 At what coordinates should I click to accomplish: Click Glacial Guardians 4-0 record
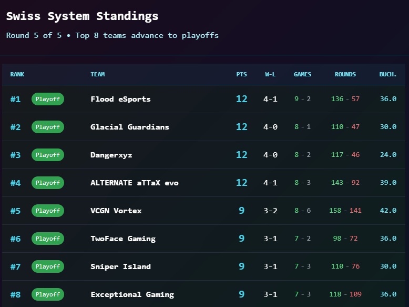[x=270, y=127]
